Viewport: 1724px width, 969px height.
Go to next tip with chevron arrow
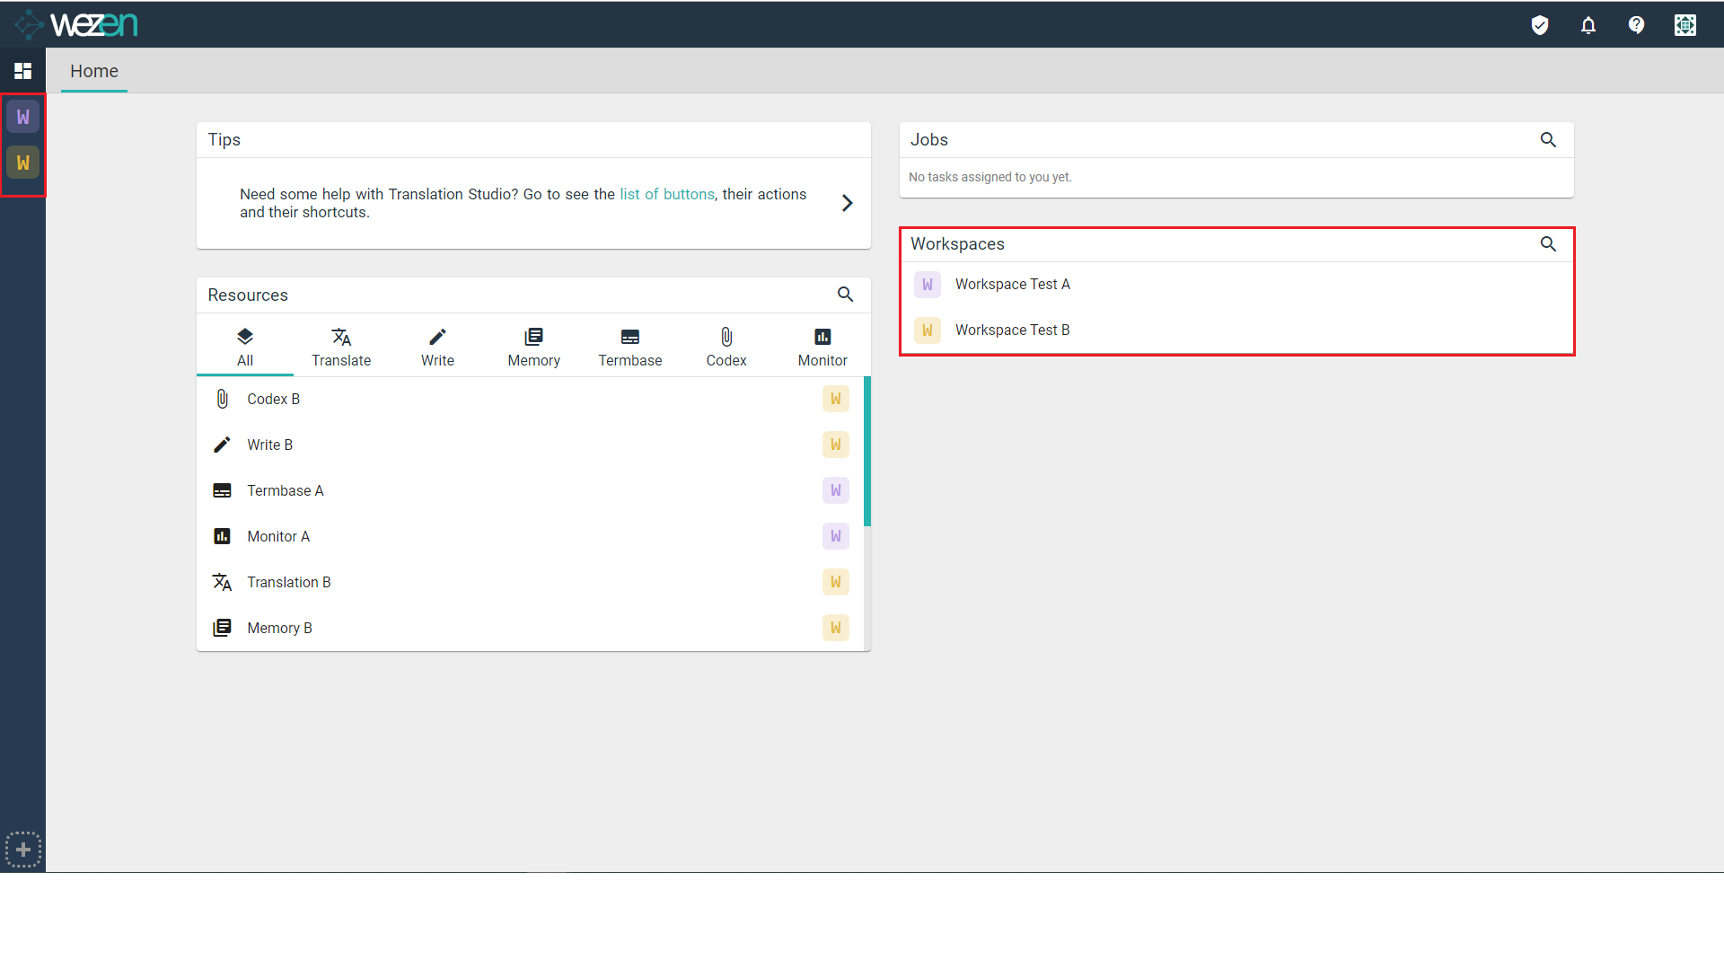[847, 203]
